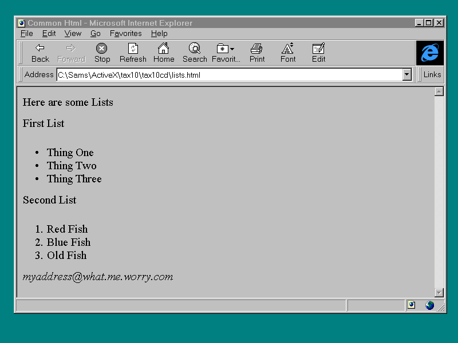Screen dimensions: 458x343
Task: Click the Internet Explorer logo
Action: 430,53
